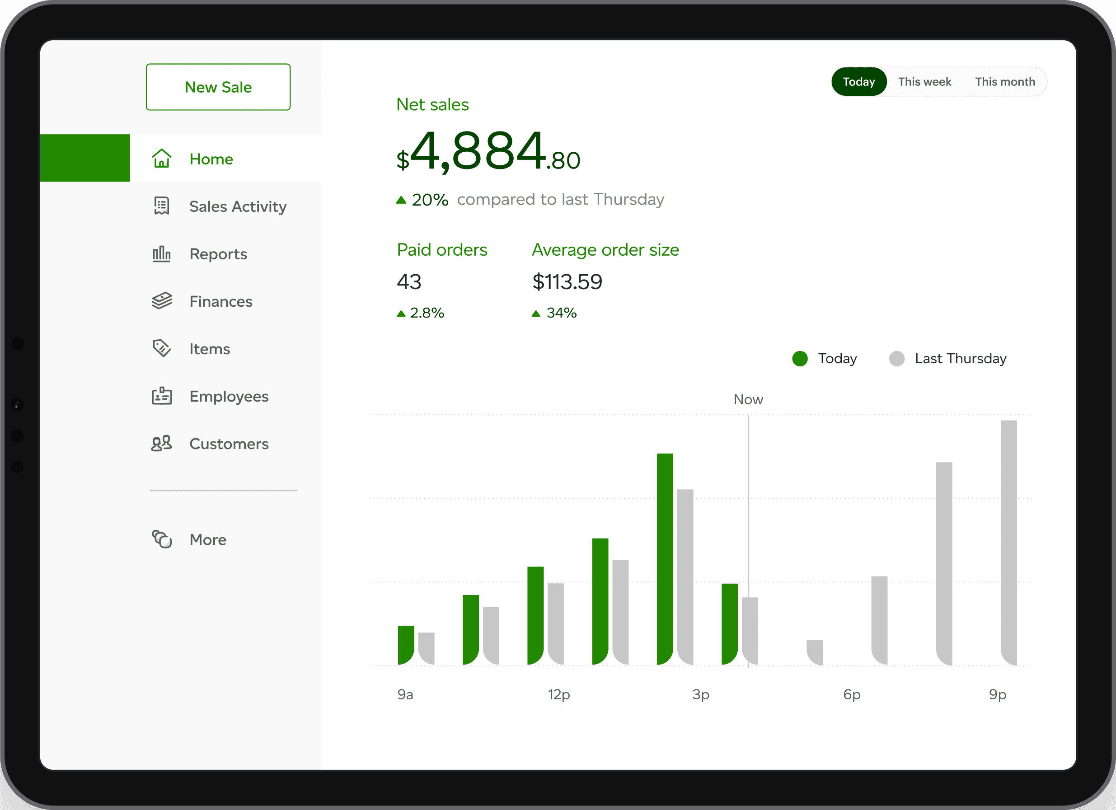Click the Paid orders label
This screenshot has width=1116, height=810.
click(x=442, y=250)
